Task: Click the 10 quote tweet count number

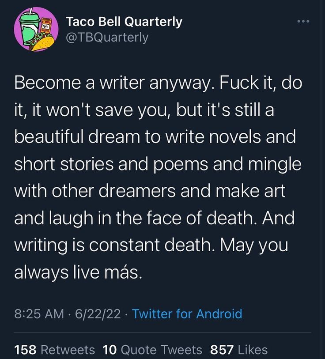Action: (x=109, y=350)
